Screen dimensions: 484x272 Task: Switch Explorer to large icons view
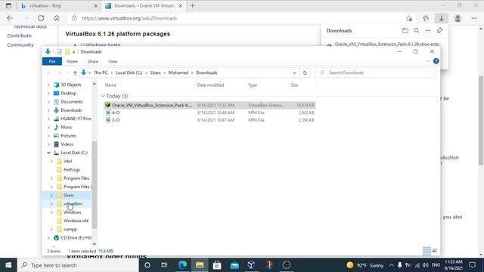(435, 251)
